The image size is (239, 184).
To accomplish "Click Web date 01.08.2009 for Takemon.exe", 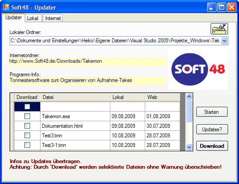I will [162, 116].
